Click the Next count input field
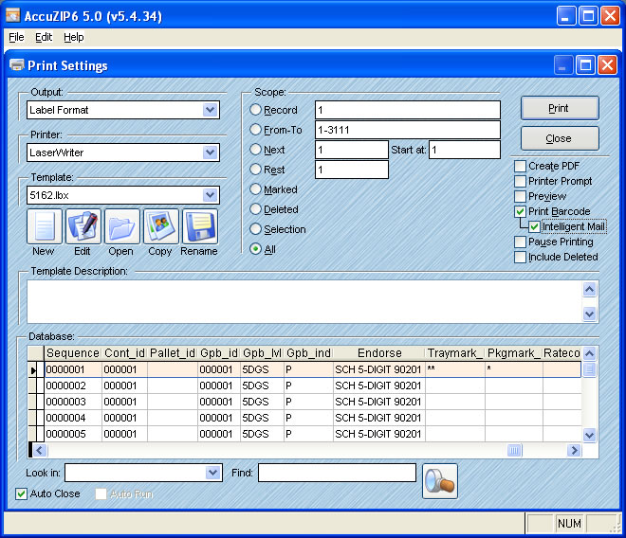This screenshot has width=626, height=538. click(351, 150)
